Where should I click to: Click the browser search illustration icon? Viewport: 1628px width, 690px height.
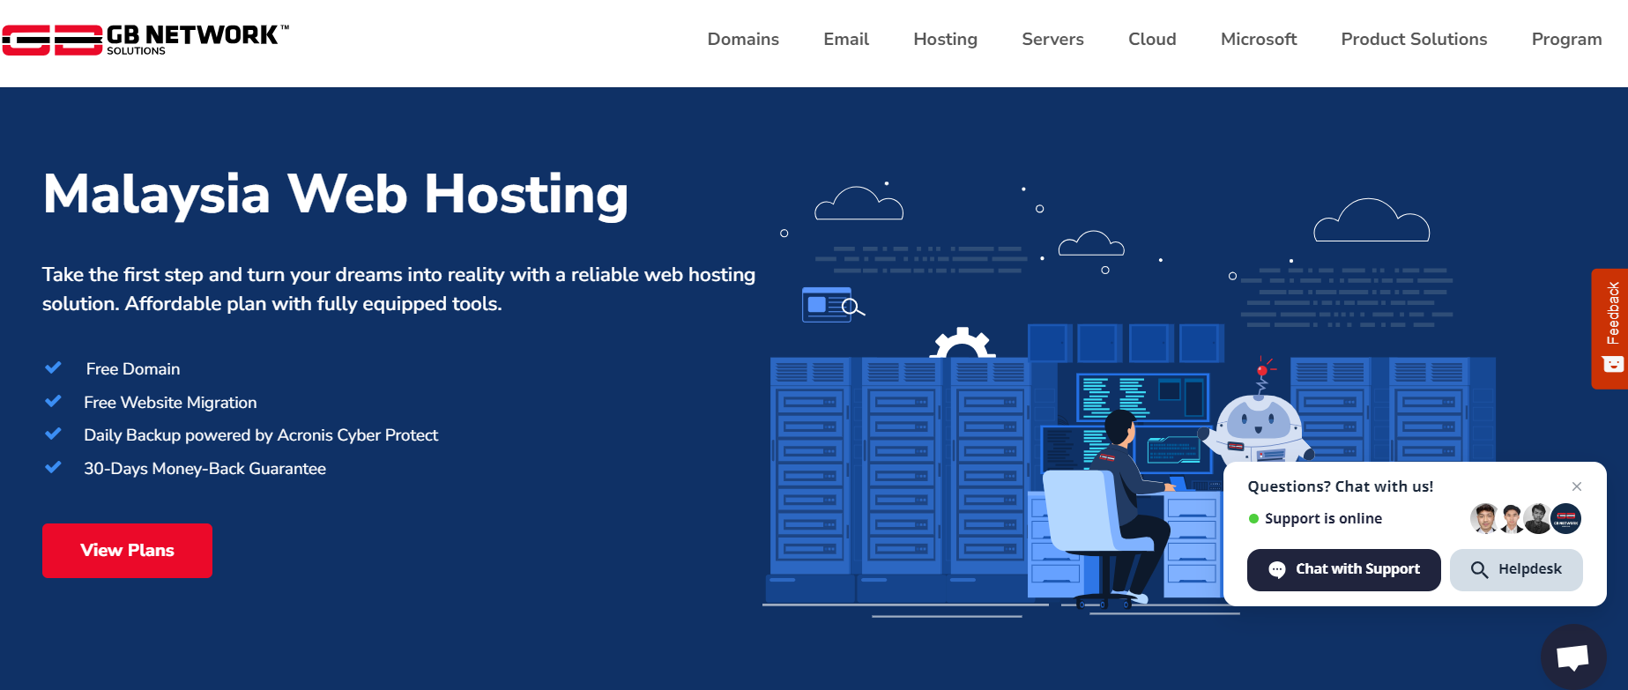pyautogui.click(x=831, y=305)
